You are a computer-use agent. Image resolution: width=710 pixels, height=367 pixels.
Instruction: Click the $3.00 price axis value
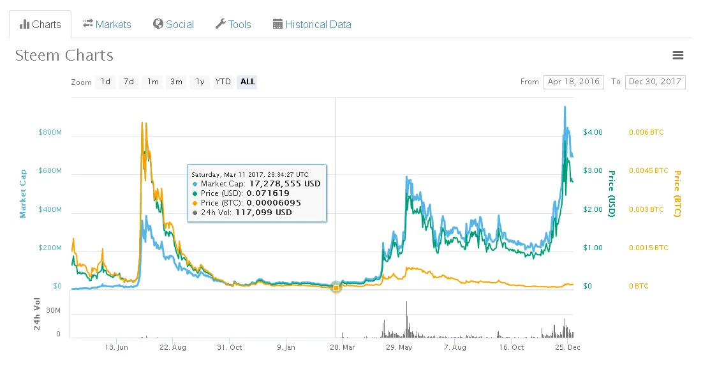point(593,171)
